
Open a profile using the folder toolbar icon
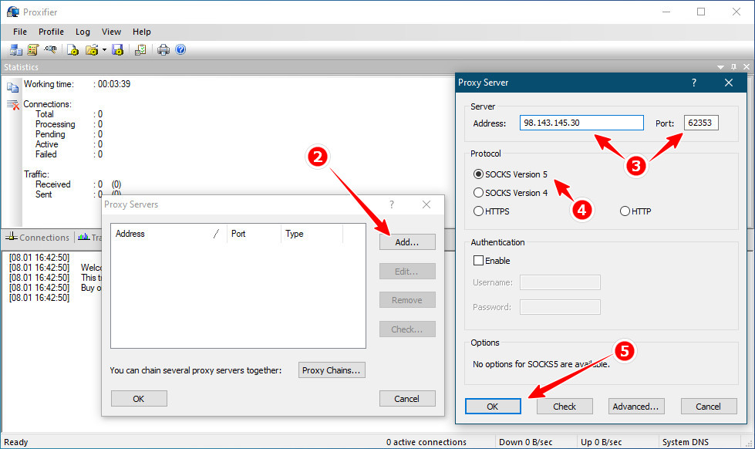coord(91,49)
